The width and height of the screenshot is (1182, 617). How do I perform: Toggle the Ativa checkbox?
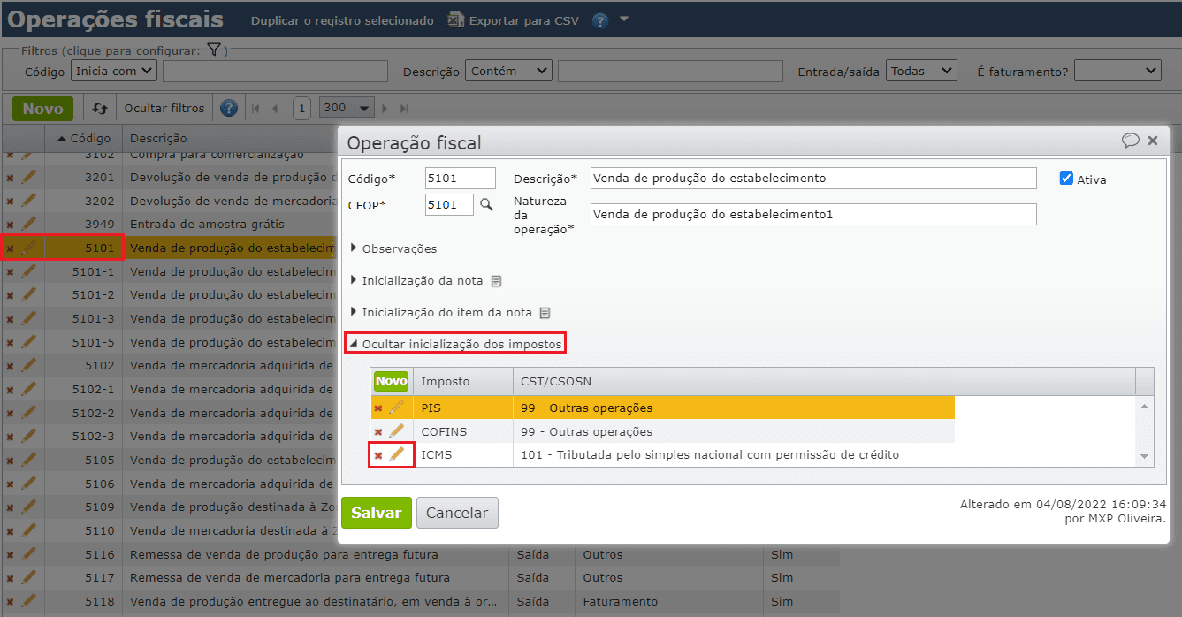(x=1066, y=179)
